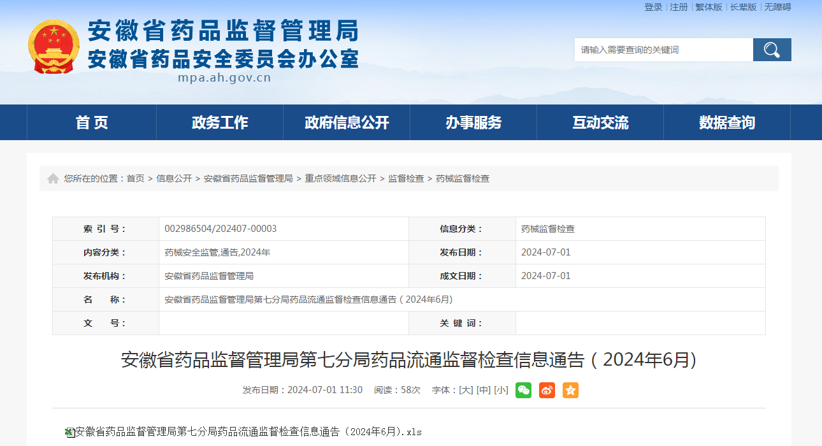Image resolution: width=822 pixels, height=446 pixels.
Task: Open the 数据查询 navigation tab
Action: (x=726, y=122)
